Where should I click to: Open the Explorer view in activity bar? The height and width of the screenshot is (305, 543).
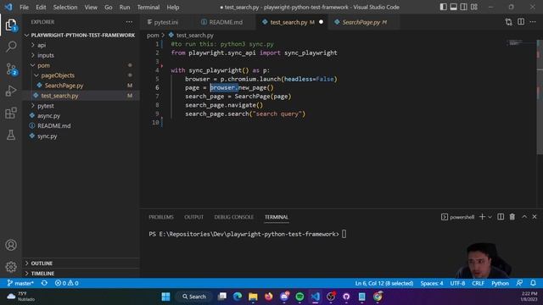coord(11,25)
